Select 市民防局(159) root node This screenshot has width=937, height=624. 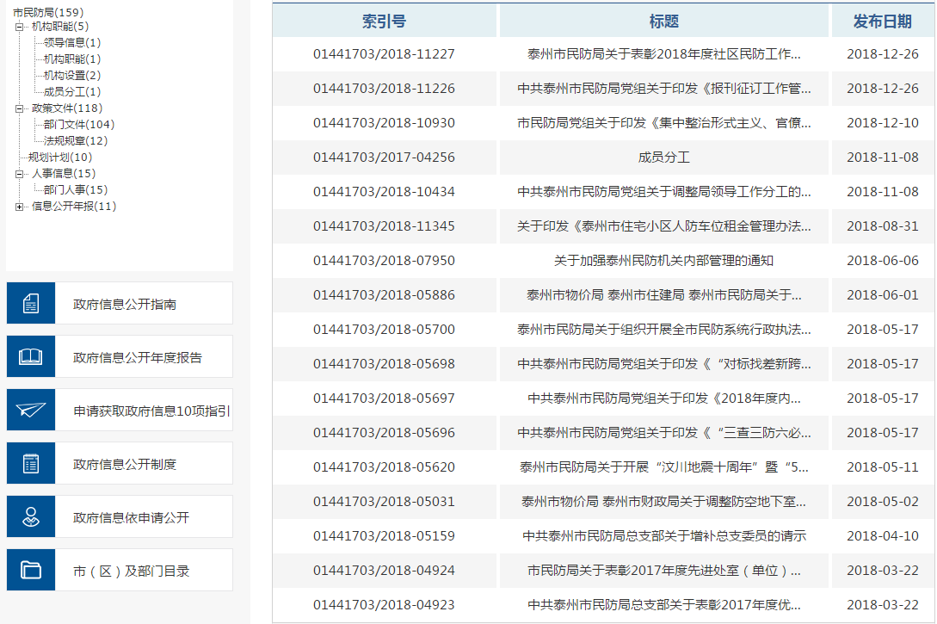[x=48, y=12]
